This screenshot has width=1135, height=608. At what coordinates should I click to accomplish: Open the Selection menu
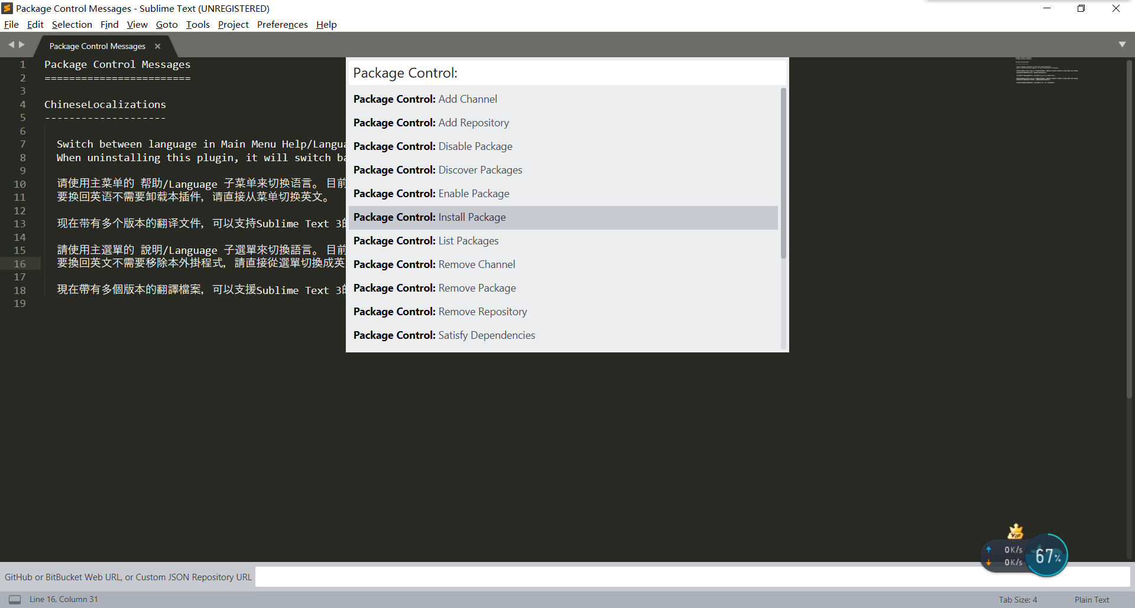coord(72,24)
